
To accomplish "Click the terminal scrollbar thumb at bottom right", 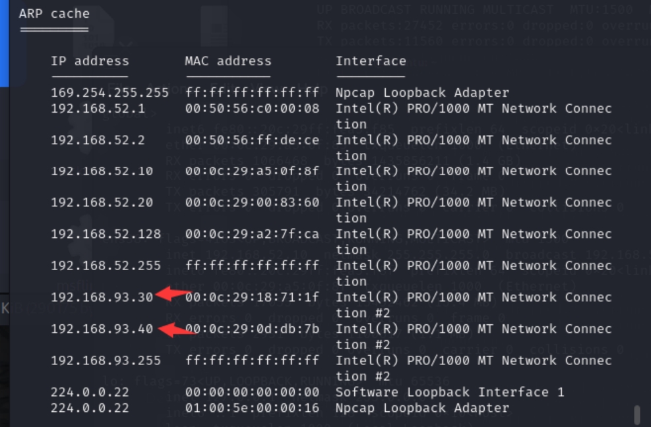I will tap(636, 414).
